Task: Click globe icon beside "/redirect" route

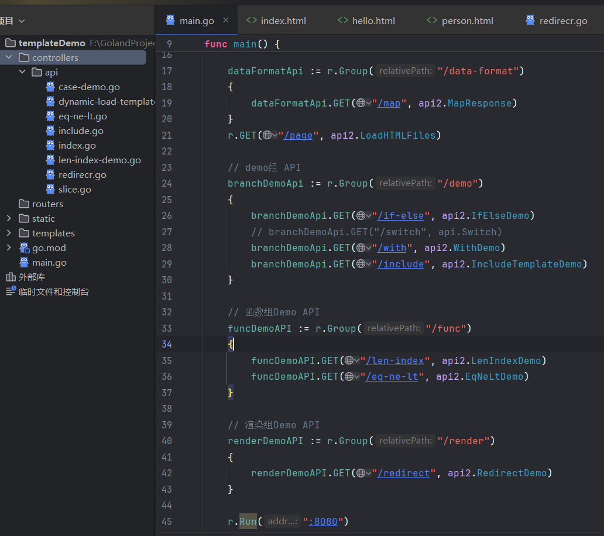Action: 362,473
